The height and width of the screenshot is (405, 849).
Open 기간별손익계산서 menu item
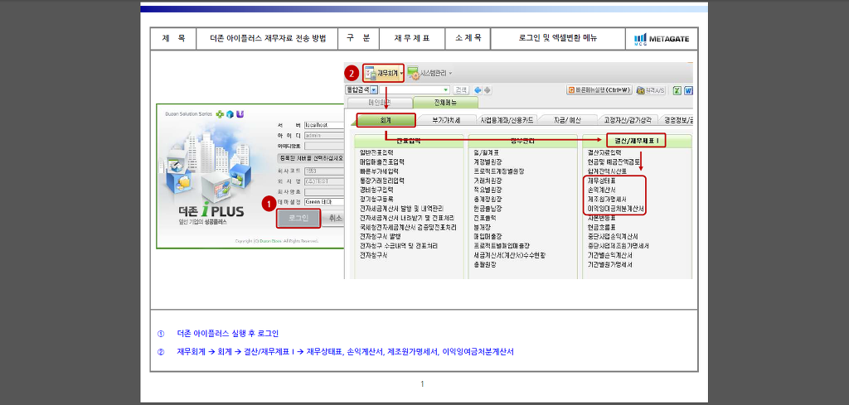[x=610, y=255]
